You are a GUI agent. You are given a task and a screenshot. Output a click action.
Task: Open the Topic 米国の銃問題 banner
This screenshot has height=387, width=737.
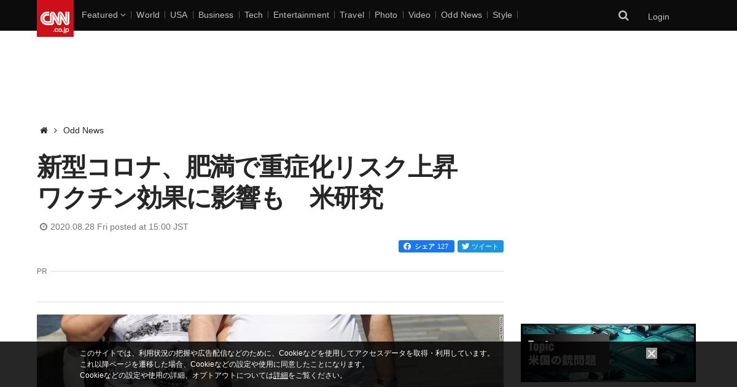click(x=608, y=353)
